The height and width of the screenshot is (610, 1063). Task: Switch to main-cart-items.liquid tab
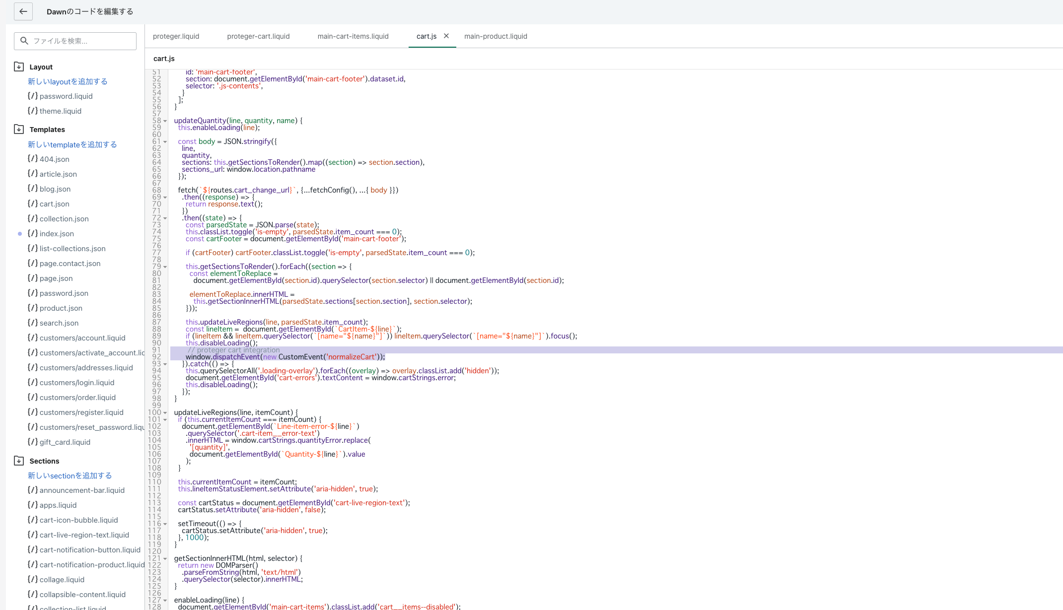(353, 36)
